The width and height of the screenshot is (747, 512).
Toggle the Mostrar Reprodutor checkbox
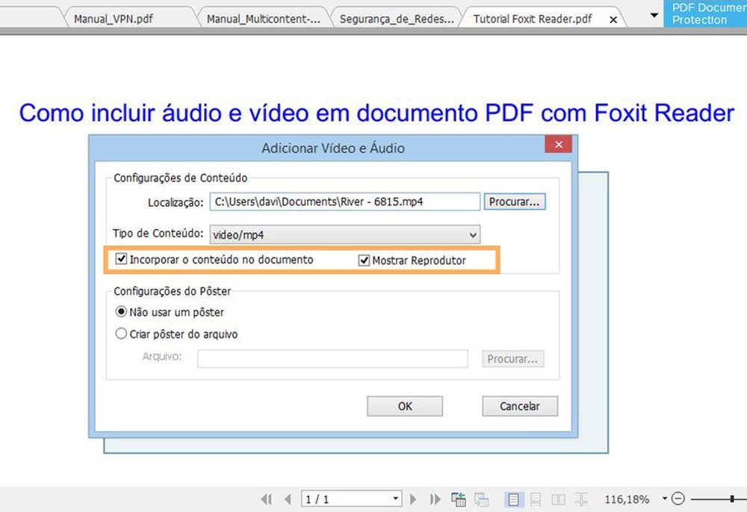coord(364,260)
